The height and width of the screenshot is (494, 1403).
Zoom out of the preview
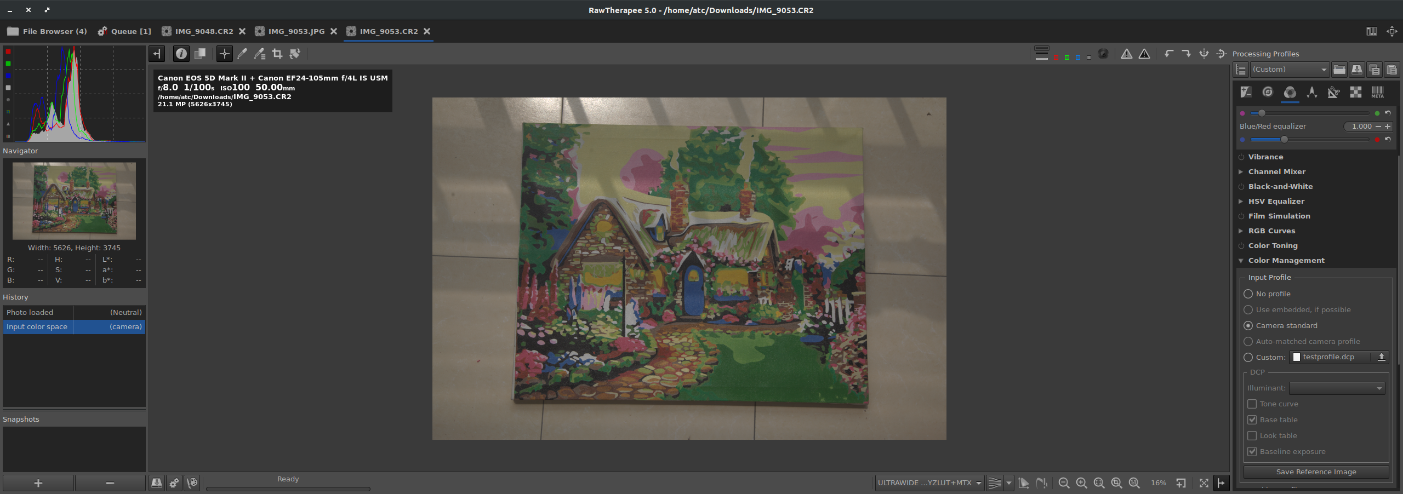coord(1064,483)
